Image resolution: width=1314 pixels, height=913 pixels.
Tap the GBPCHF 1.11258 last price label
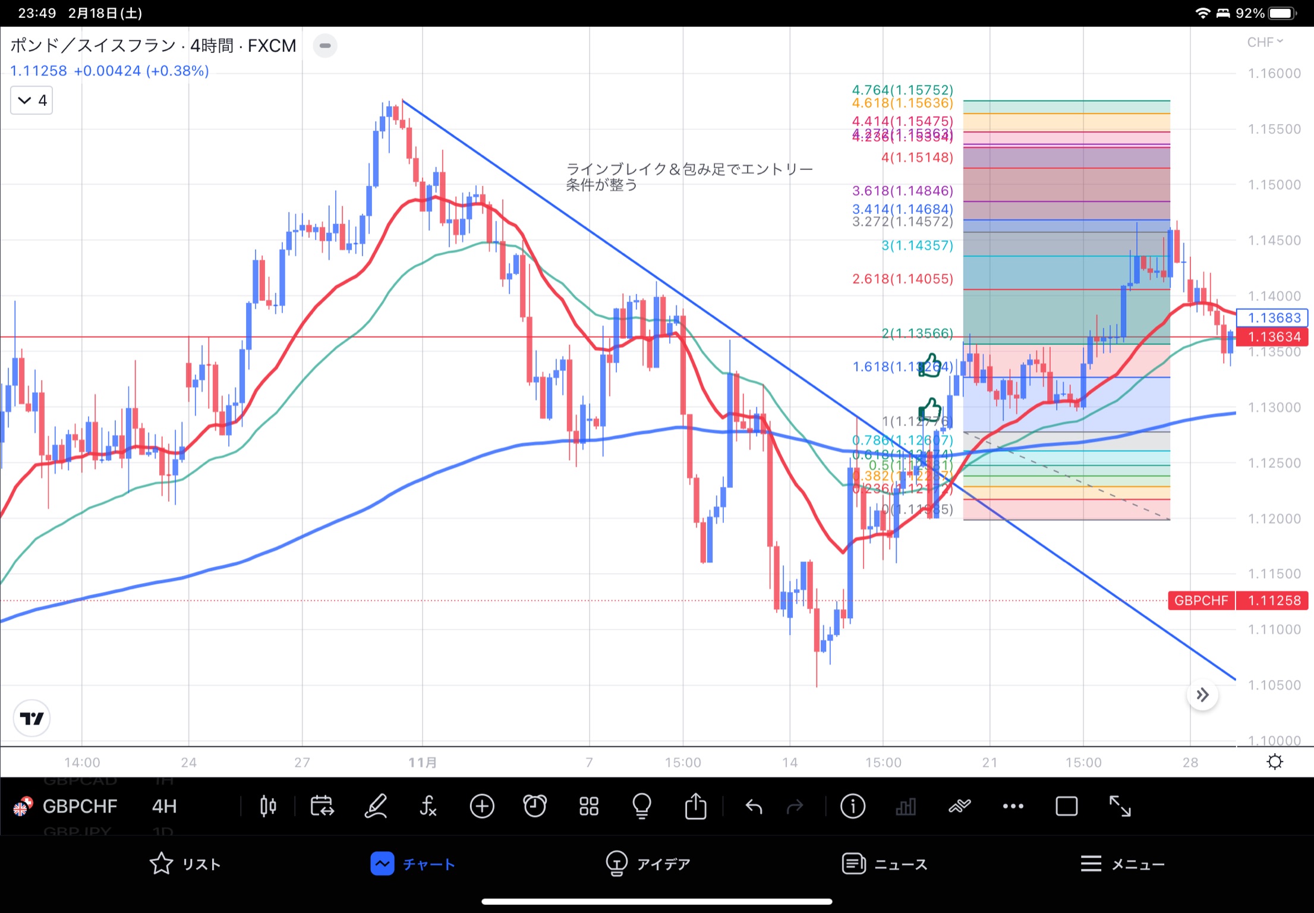[1238, 600]
